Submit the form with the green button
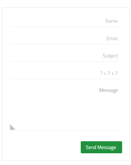This screenshot has width=131, height=165. tap(101, 147)
